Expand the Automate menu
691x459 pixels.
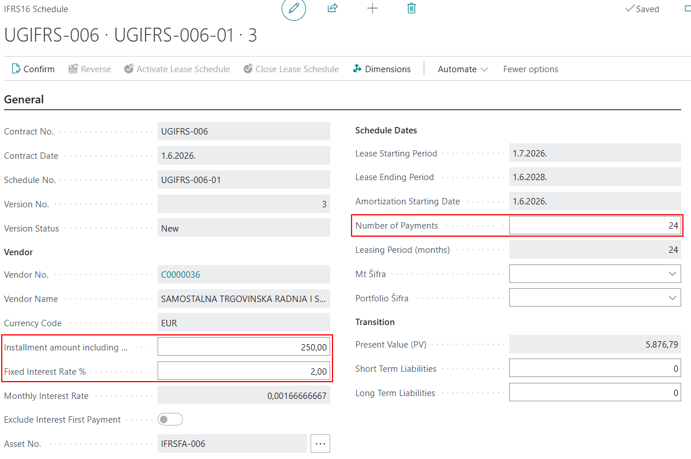tap(462, 69)
